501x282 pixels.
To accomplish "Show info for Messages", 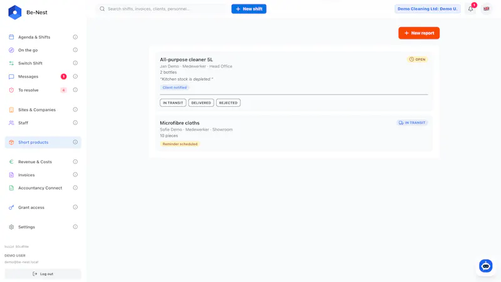I will [75, 76].
